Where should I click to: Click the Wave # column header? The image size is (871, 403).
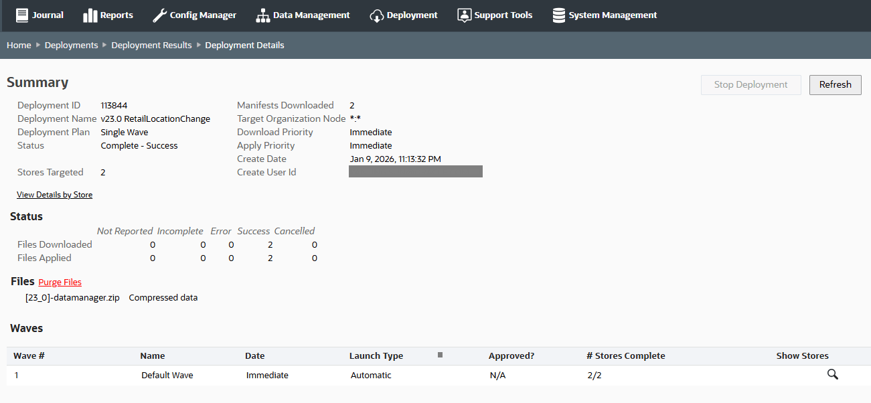29,355
